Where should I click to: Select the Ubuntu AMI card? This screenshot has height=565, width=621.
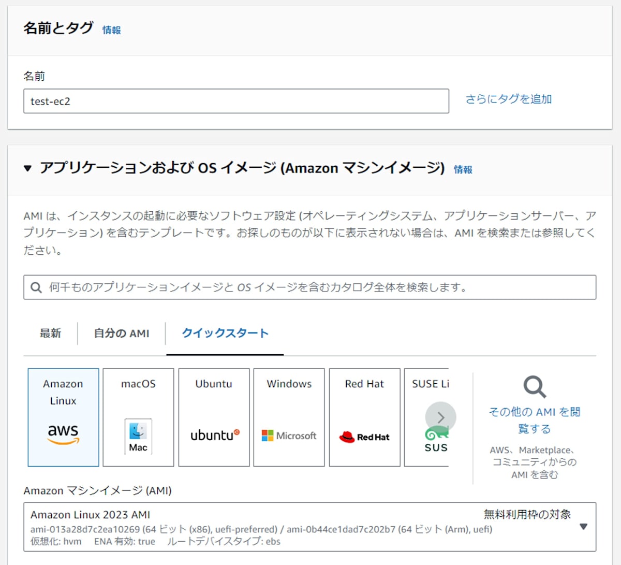pyautogui.click(x=214, y=417)
